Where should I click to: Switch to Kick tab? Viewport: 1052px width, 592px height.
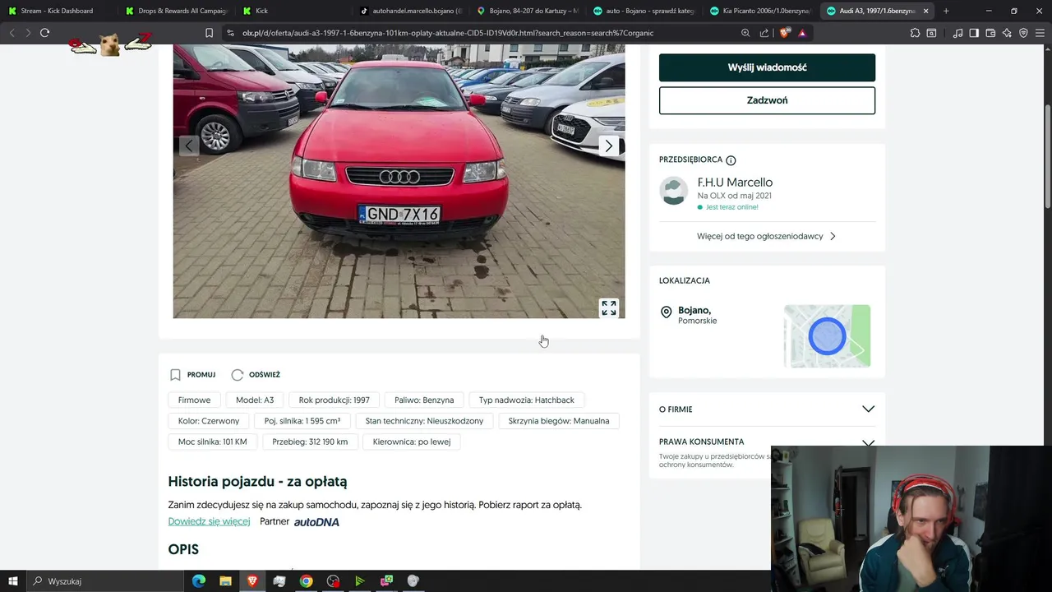[294, 11]
